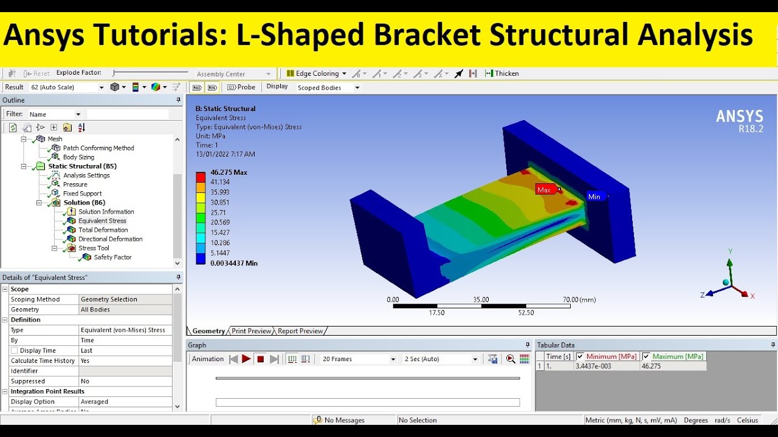Click the mesh connection icon left of Thicken
778x437 pixels.
pyautogui.click(x=473, y=73)
